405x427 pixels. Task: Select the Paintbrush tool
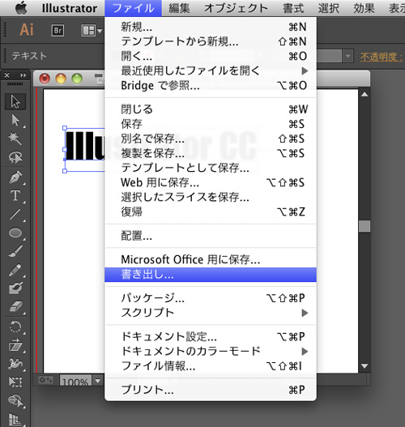(15, 251)
